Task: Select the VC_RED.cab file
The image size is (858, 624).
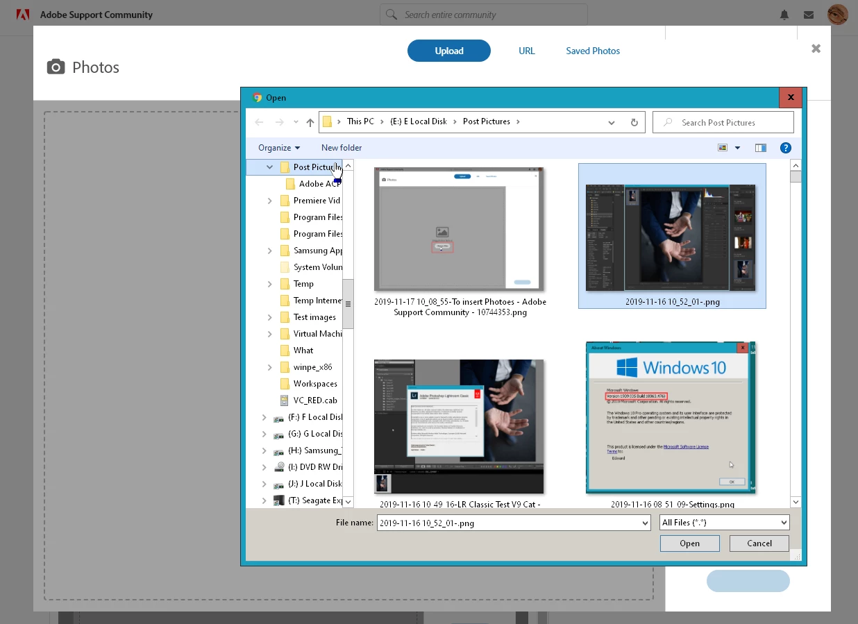Action: point(309,400)
